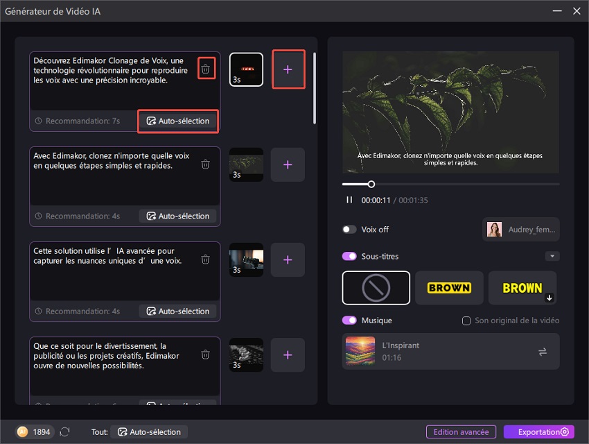This screenshot has width=589, height=444.
Task: Click the Exportation button
Action: [x=539, y=432]
